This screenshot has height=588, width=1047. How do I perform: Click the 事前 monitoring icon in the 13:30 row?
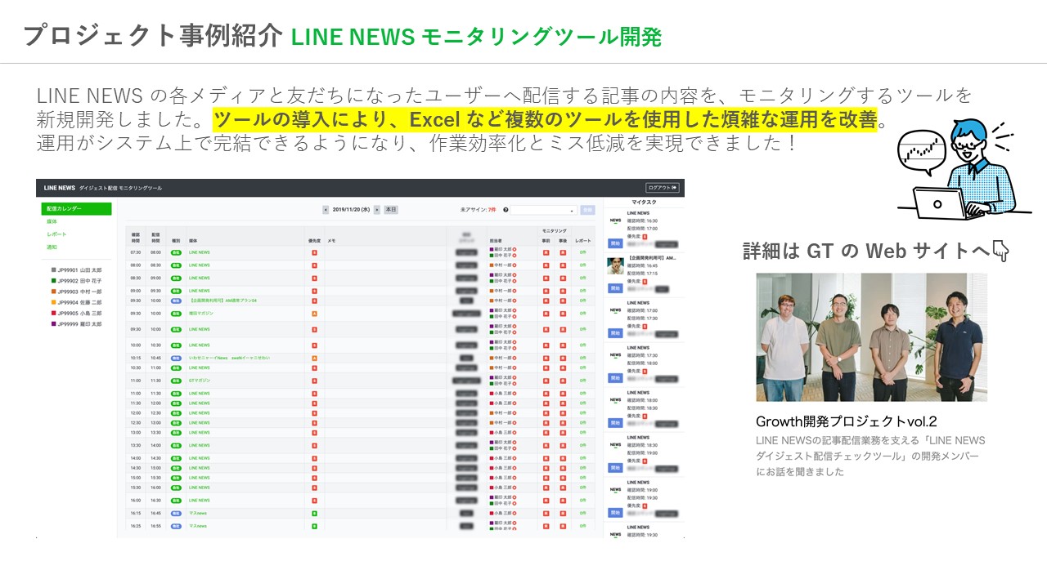[x=546, y=445]
